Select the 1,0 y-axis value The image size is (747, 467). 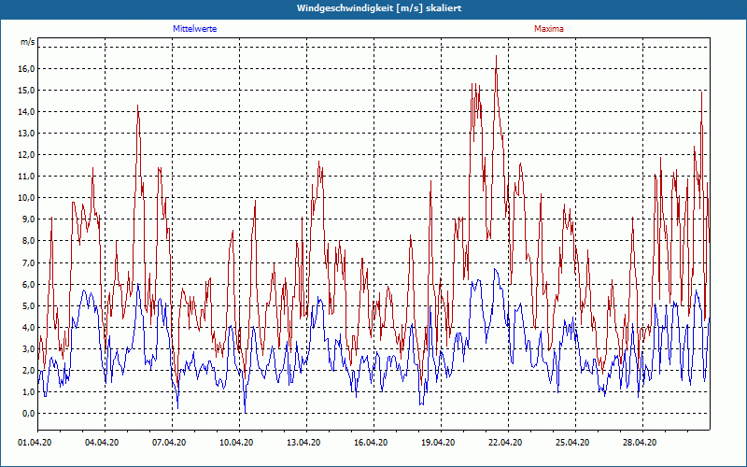pyautogui.click(x=29, y=391)
